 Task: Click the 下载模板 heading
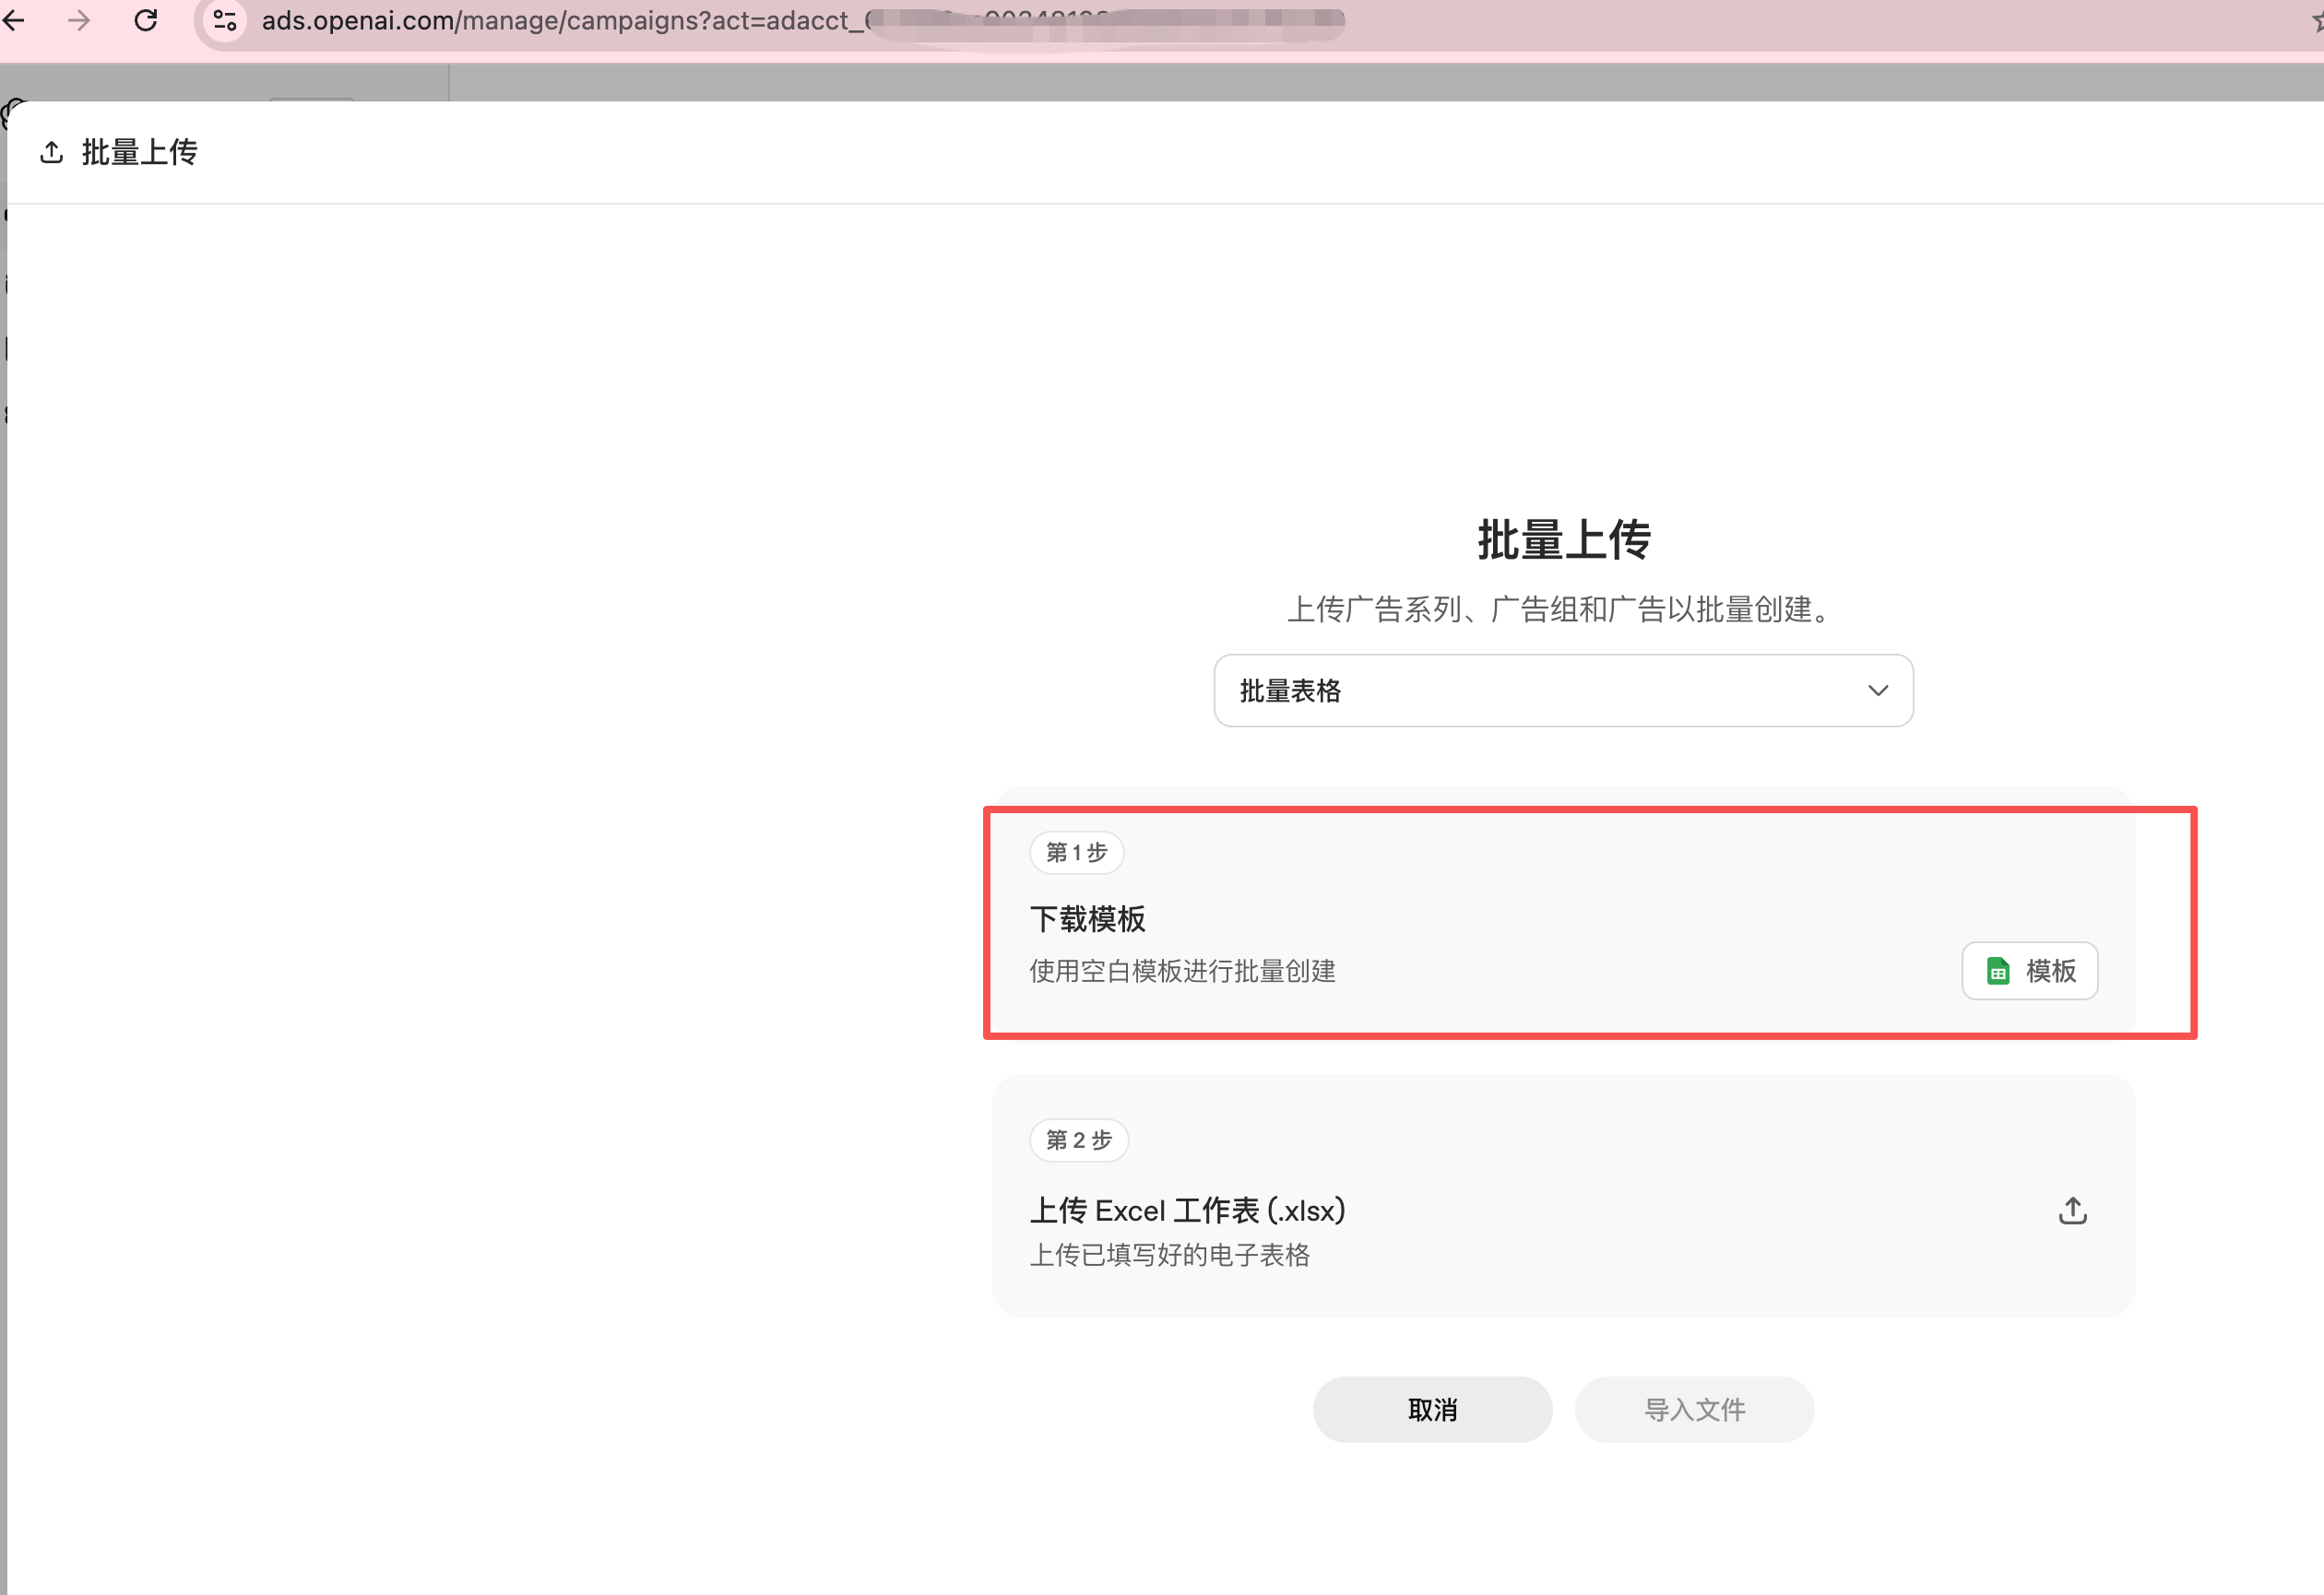click(x=1087, y=919)
